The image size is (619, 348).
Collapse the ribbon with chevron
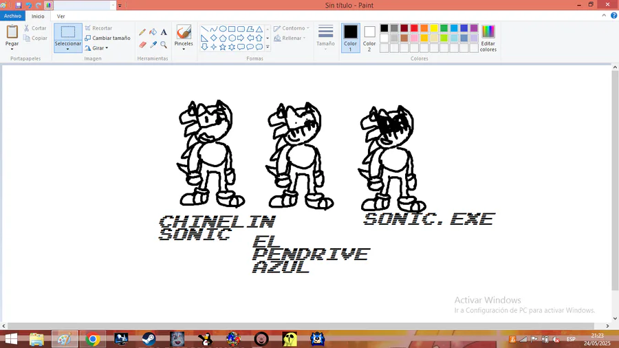(604, 15)
